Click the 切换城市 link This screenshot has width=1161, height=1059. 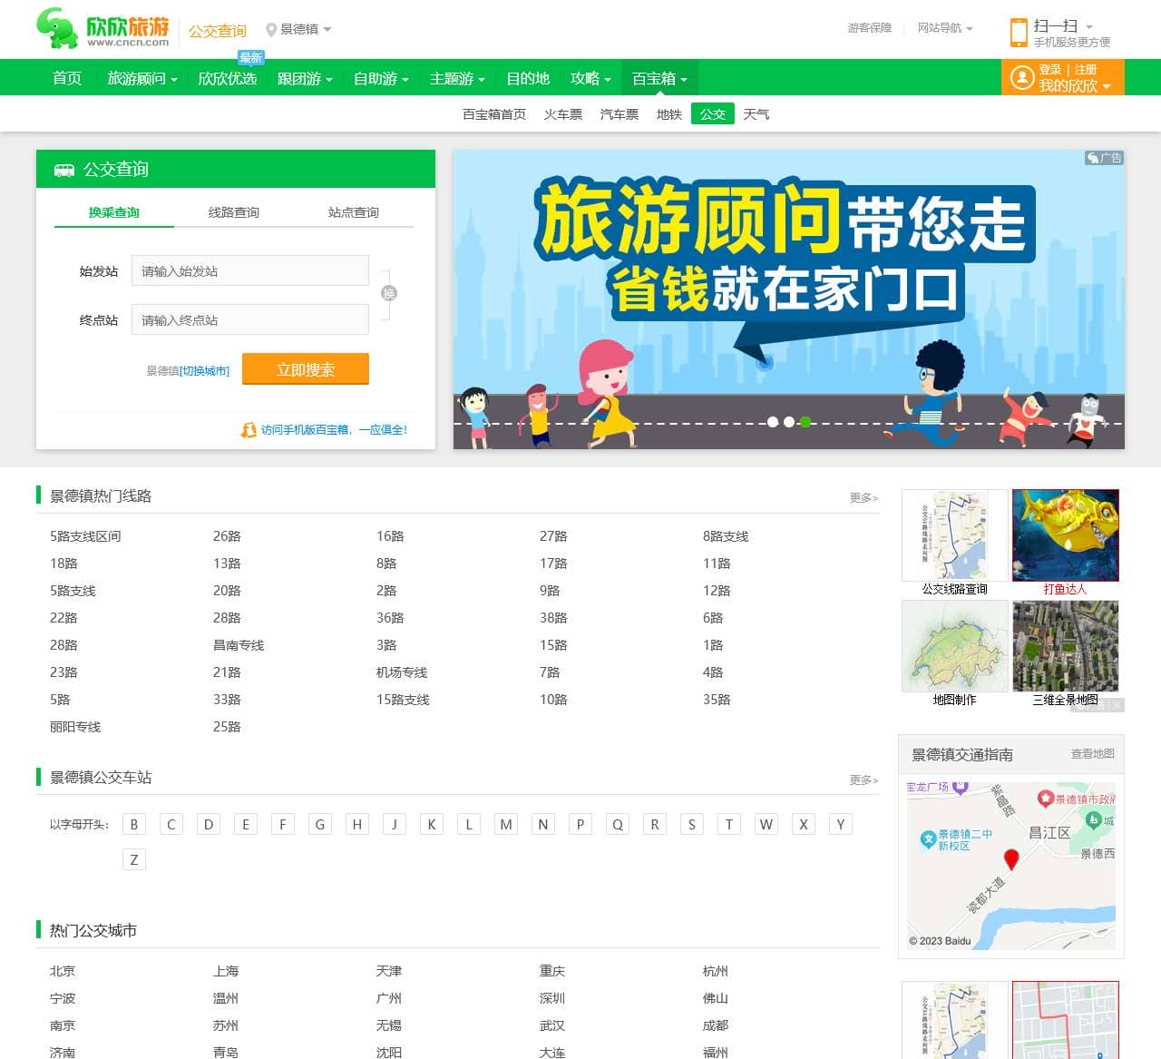(x=204, y=371)
